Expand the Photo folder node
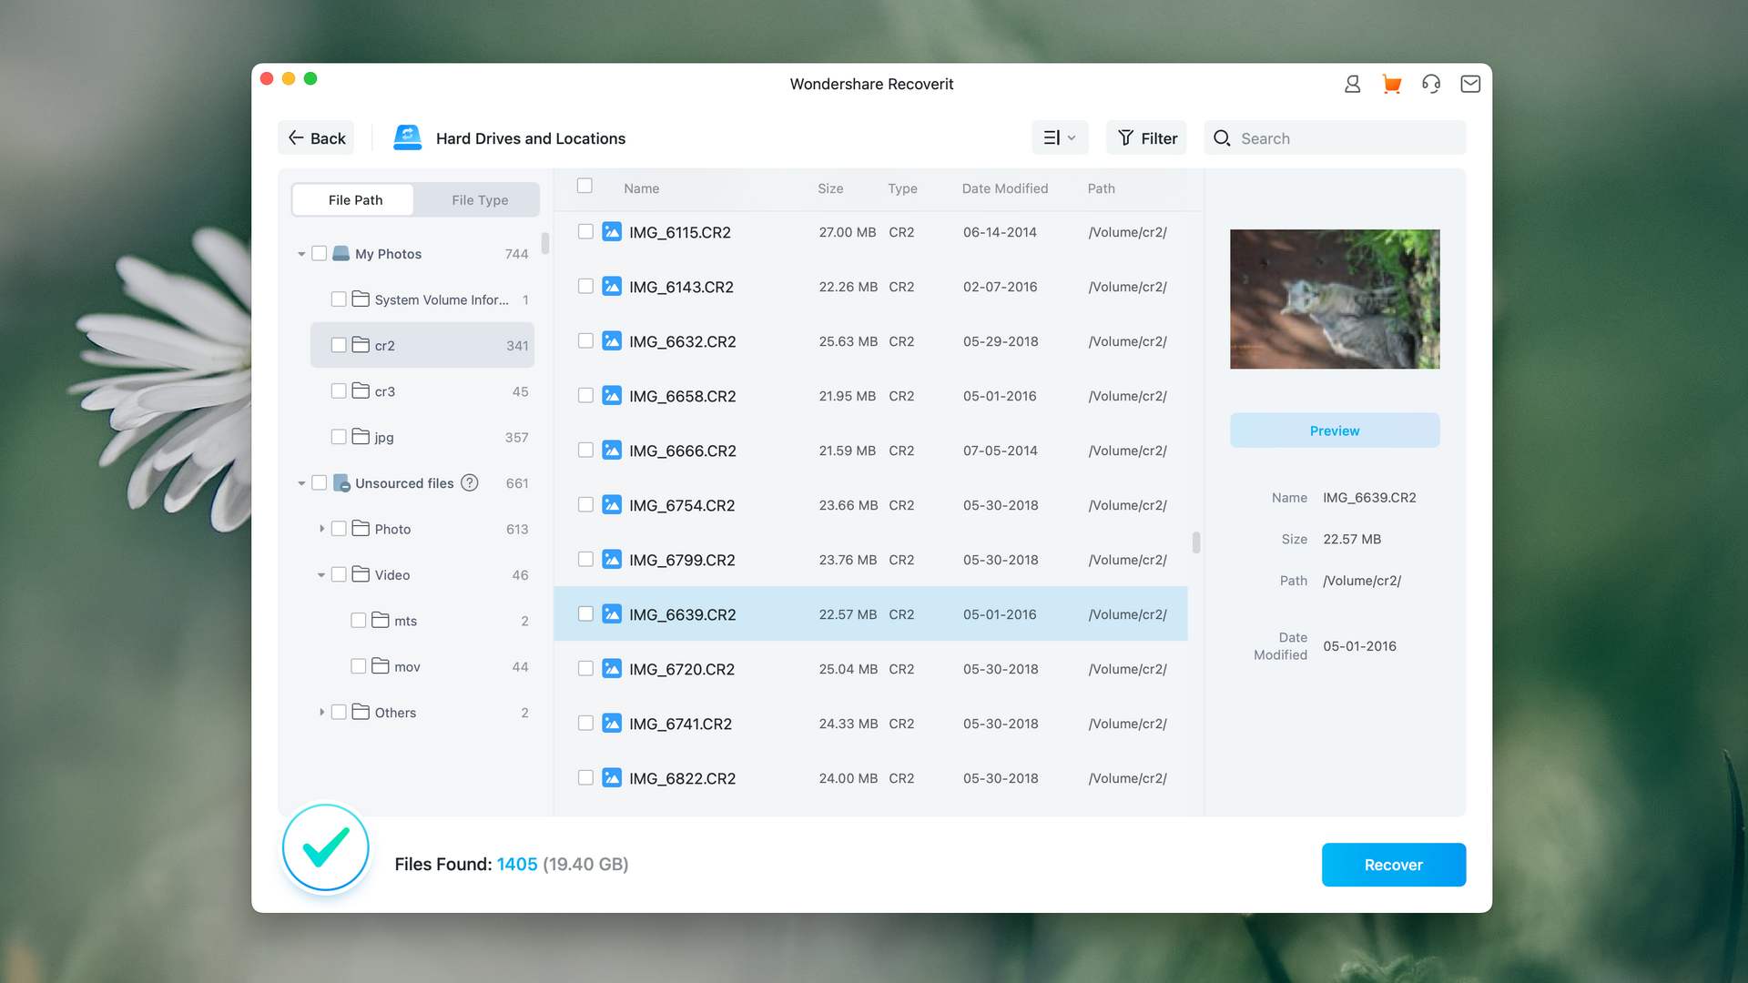1748x983 pixels. point(321,529)
